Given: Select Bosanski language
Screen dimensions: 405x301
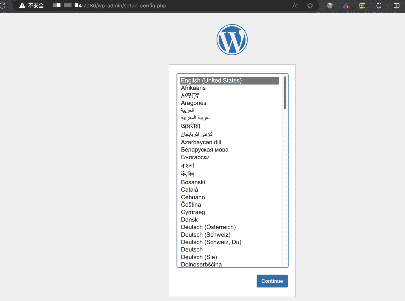Looking at the screenshot, I should point(193,182).
